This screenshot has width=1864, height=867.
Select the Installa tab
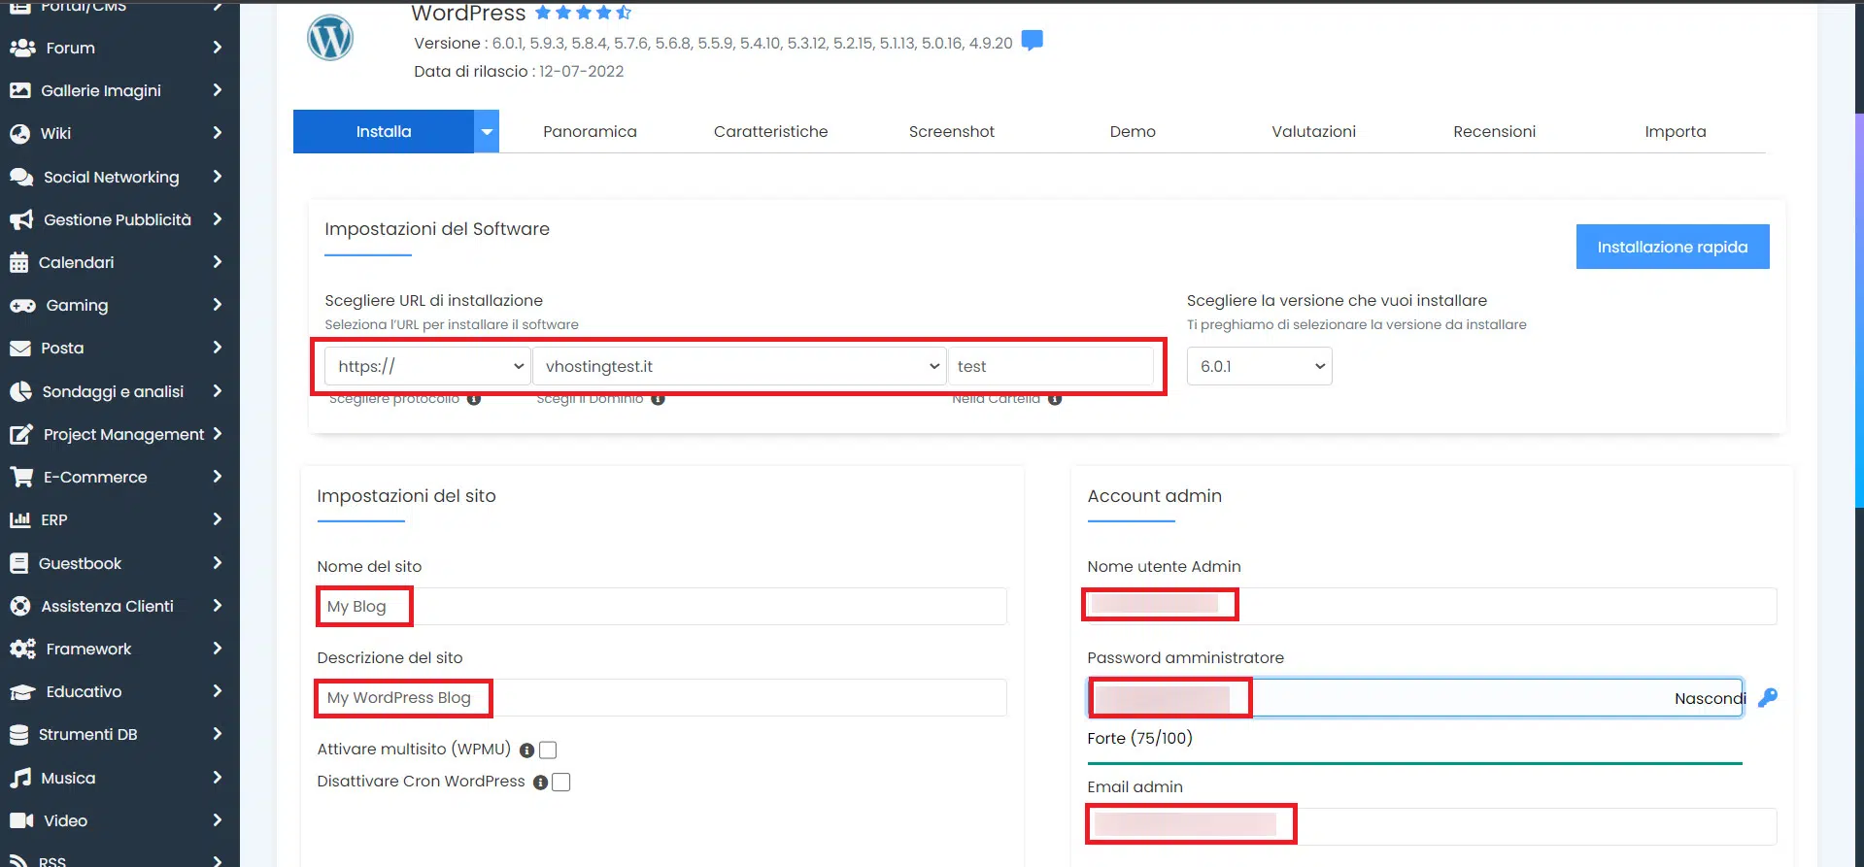384,131
